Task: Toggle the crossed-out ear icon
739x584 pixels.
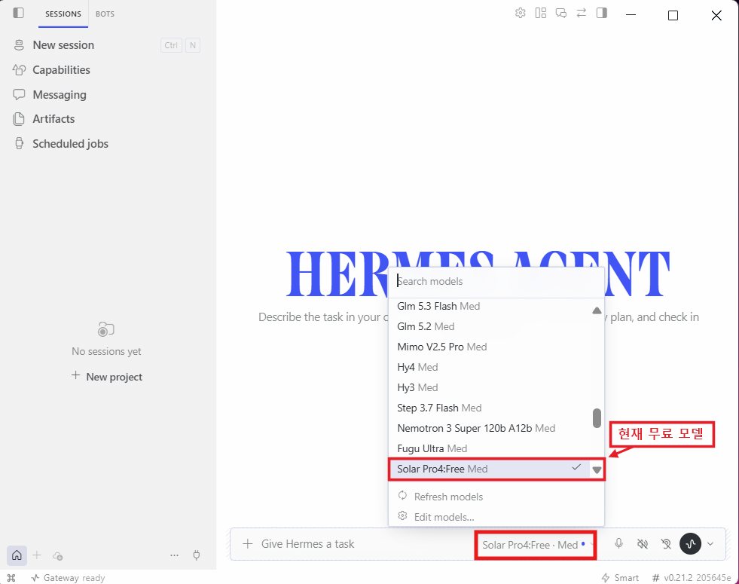Action: [x=666, y=544]
